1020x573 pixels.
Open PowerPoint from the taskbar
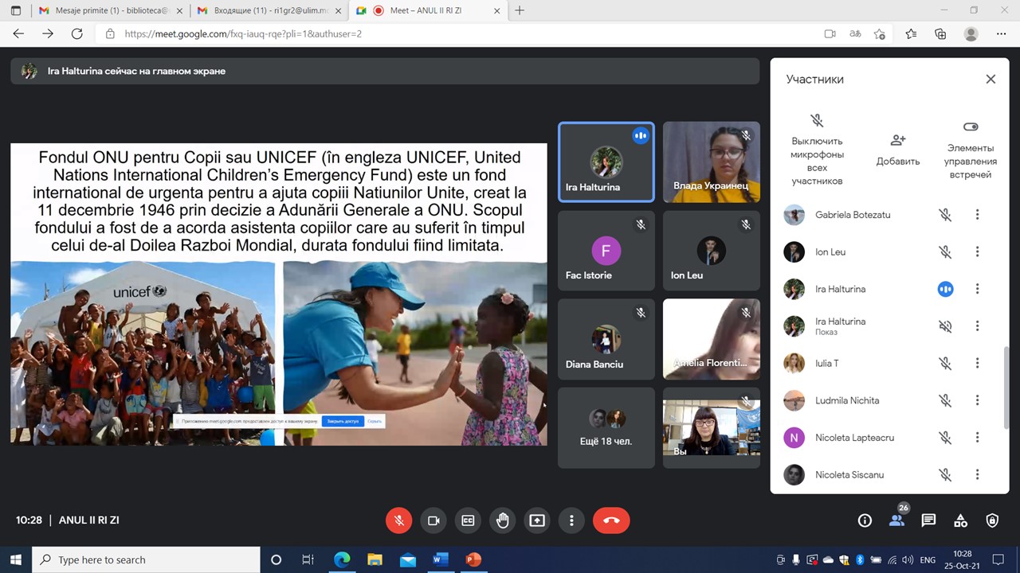point(473,560)
